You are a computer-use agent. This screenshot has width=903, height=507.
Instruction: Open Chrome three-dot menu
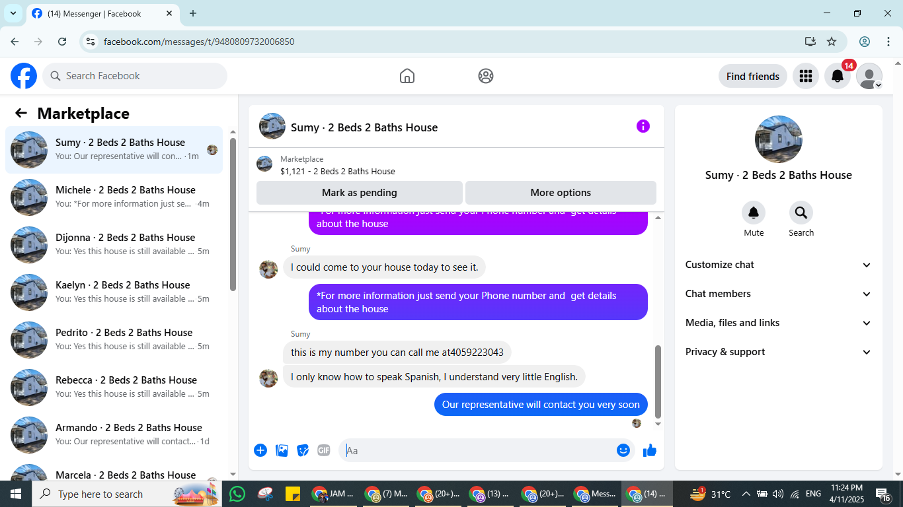(x=888, y=42)
